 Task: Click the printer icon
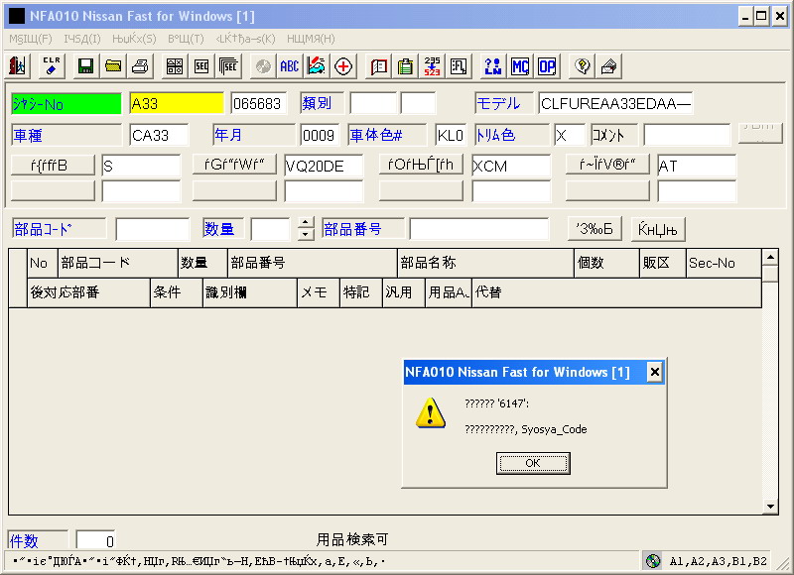point(140,66)
